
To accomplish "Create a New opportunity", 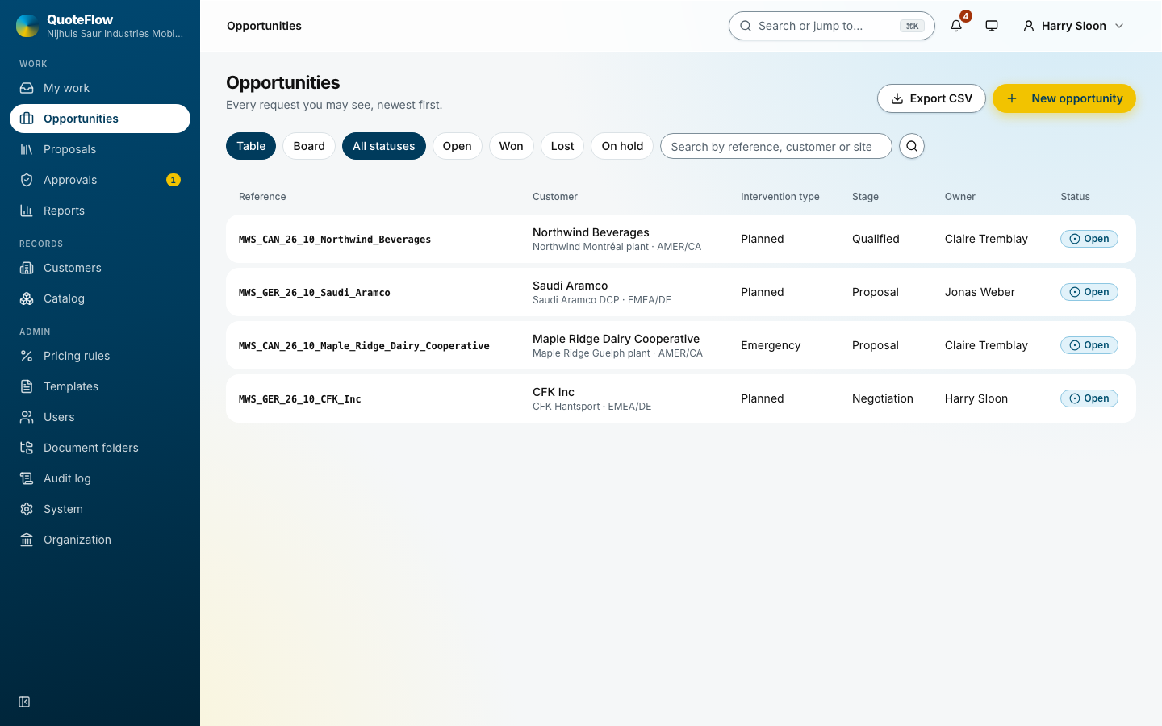I will 1064,98.
